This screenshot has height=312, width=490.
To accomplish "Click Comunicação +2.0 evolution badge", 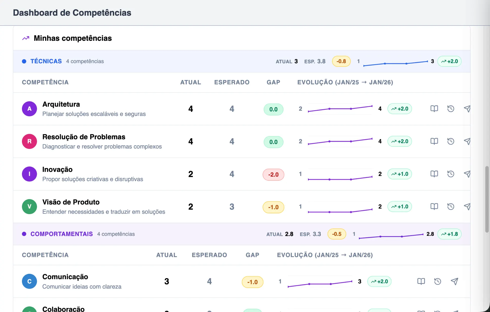I will [x=379, y=281].
